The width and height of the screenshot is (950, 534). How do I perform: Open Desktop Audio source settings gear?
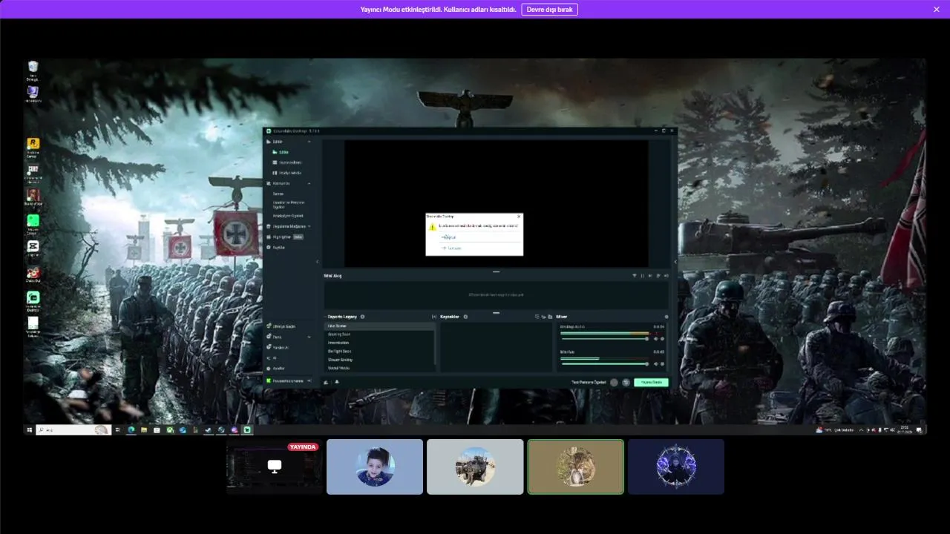662,338
